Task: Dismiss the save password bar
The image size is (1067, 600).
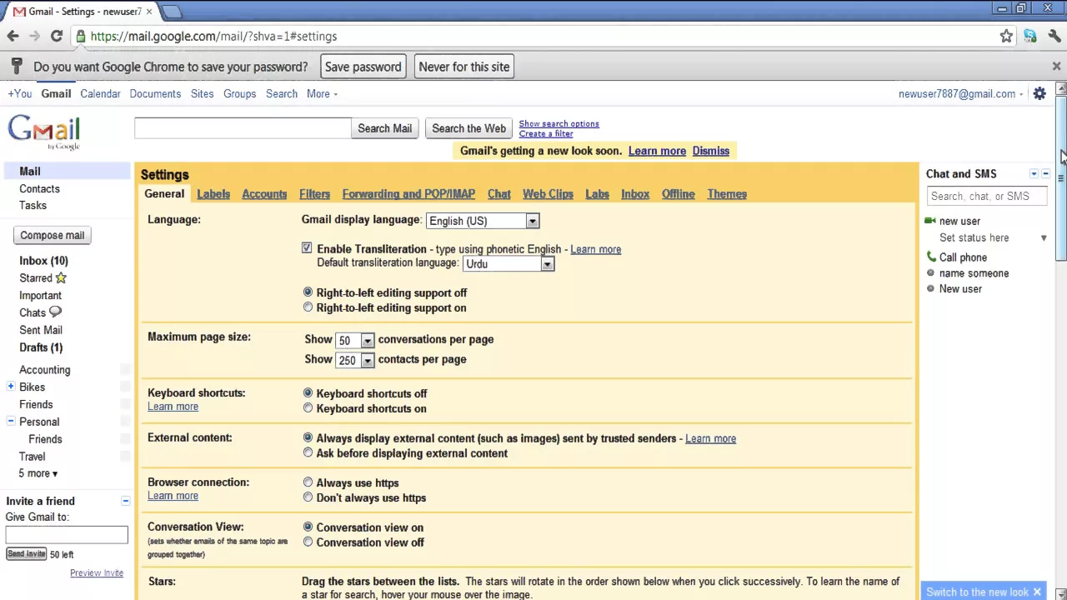Action: [1056, 66]
